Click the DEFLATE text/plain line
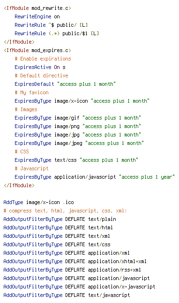Image resolution: width=179 pixels, height=303 pixels. click(x=60, y=220)
